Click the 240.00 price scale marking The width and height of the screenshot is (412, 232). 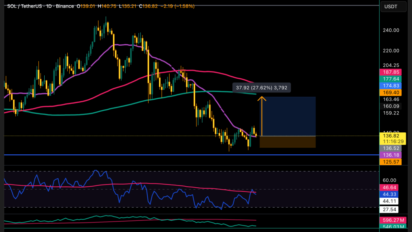click(391, 30)
